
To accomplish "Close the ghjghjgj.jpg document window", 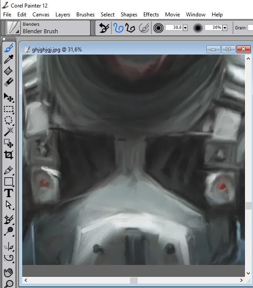I will 243,49.
